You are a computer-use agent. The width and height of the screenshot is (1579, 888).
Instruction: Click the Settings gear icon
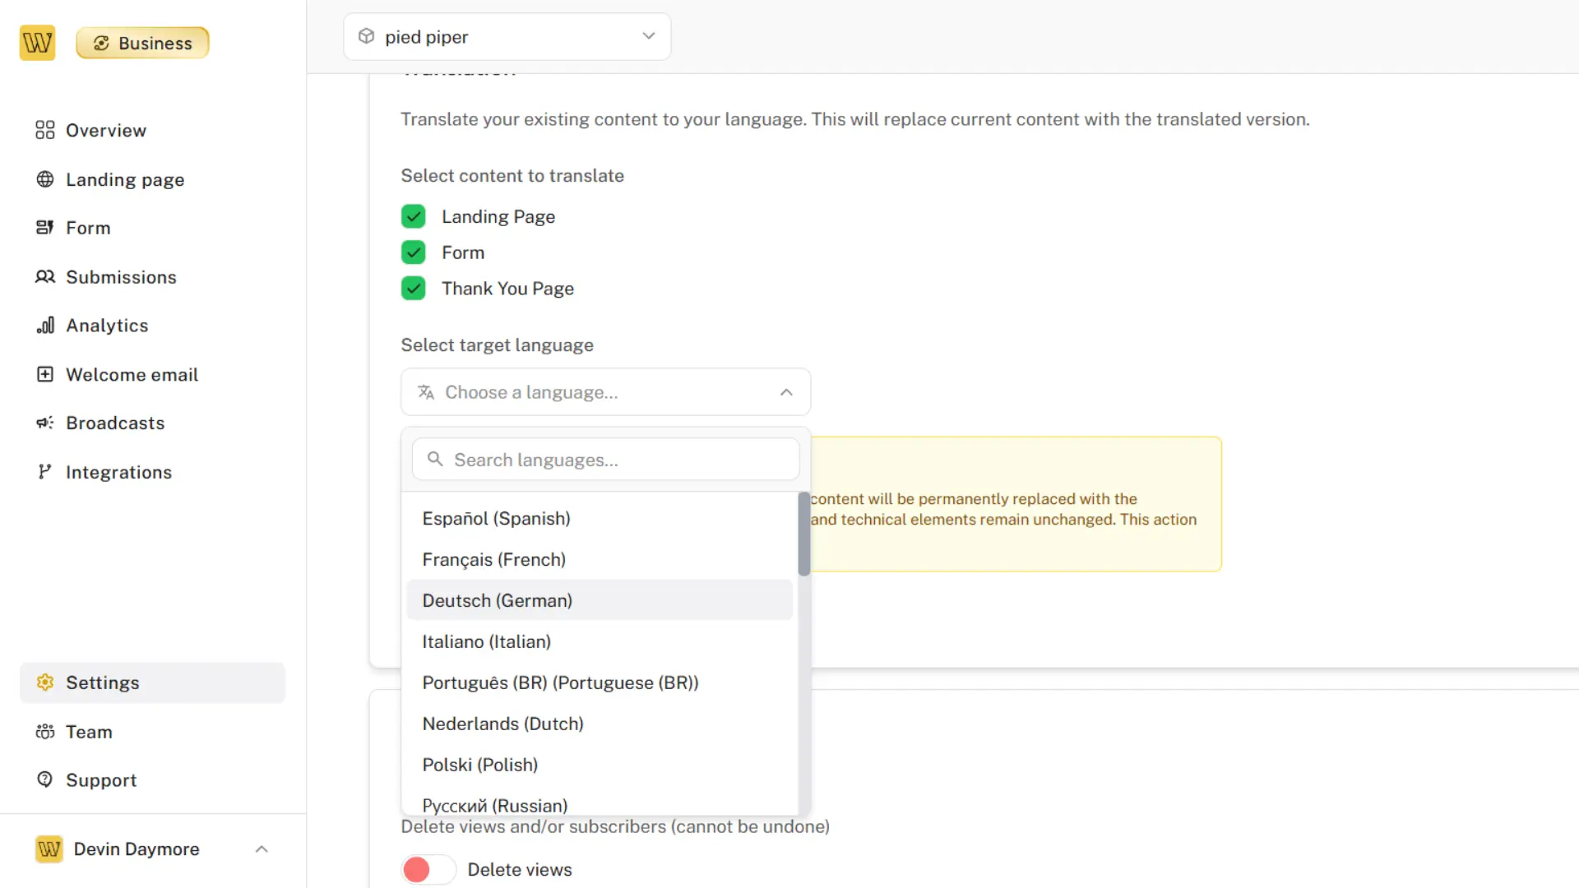click(x=44, y=682)
